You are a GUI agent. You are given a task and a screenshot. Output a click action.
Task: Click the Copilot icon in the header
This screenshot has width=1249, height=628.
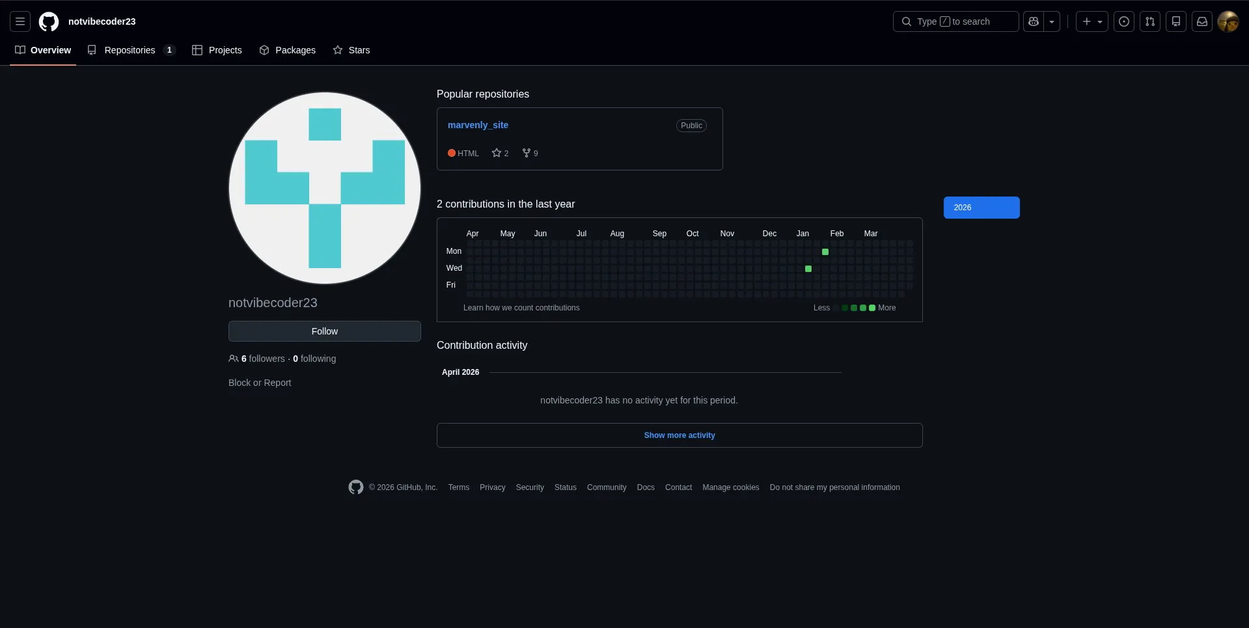click(x=1034, y=21)
